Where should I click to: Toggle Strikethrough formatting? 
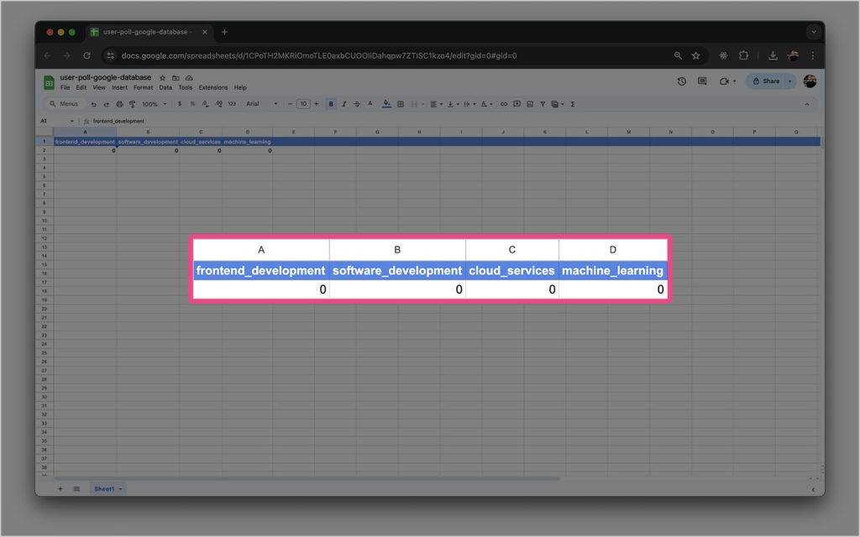coord(357,104)
